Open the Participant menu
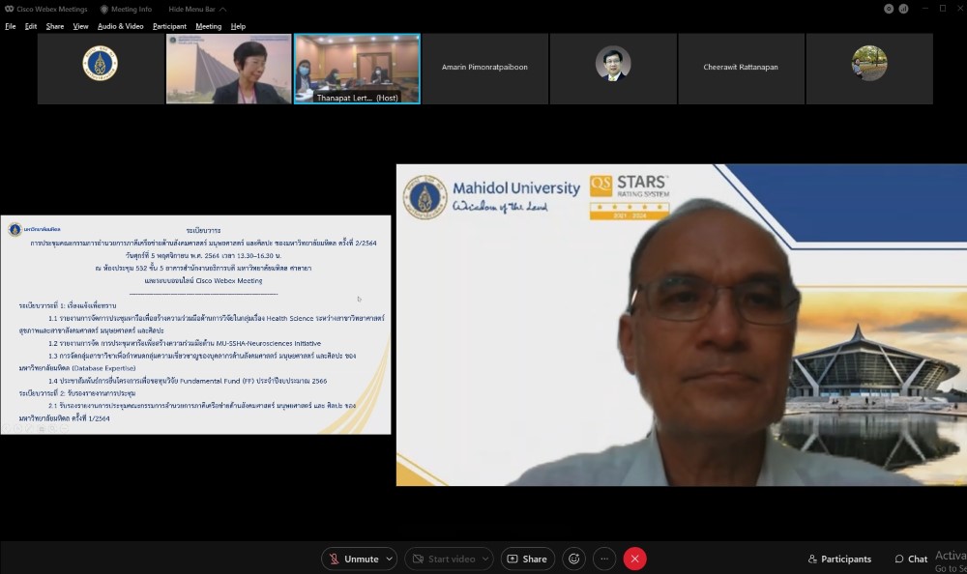The height and width of the screenshot is (574, 967). pos(169,26)
